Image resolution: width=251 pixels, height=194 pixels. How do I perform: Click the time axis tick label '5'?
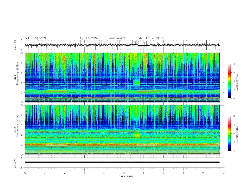pyautogui.click(x=124, y=173)
